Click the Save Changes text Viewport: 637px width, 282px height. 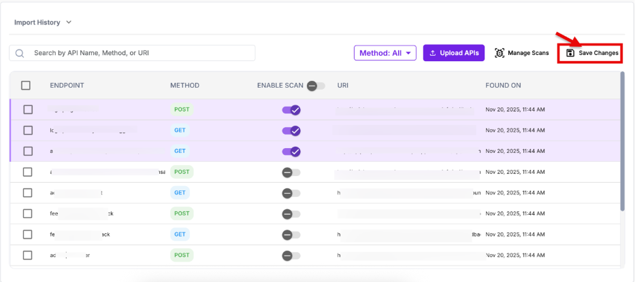598,53
